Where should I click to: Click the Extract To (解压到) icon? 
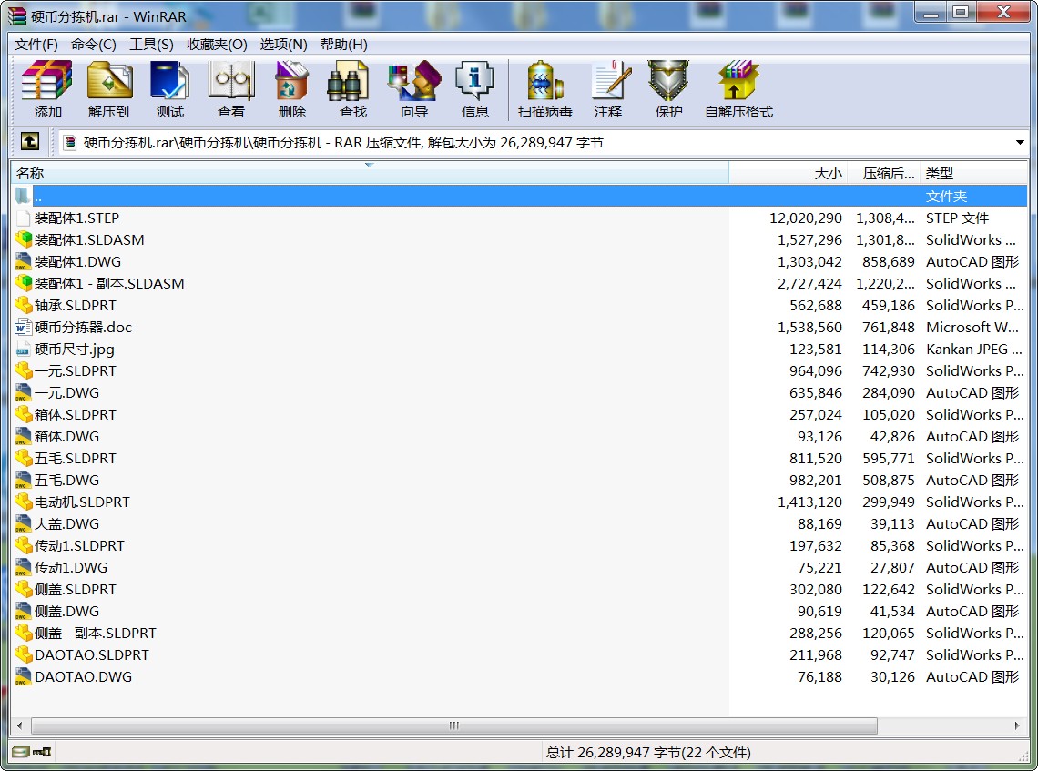click(x=109, y=89)
